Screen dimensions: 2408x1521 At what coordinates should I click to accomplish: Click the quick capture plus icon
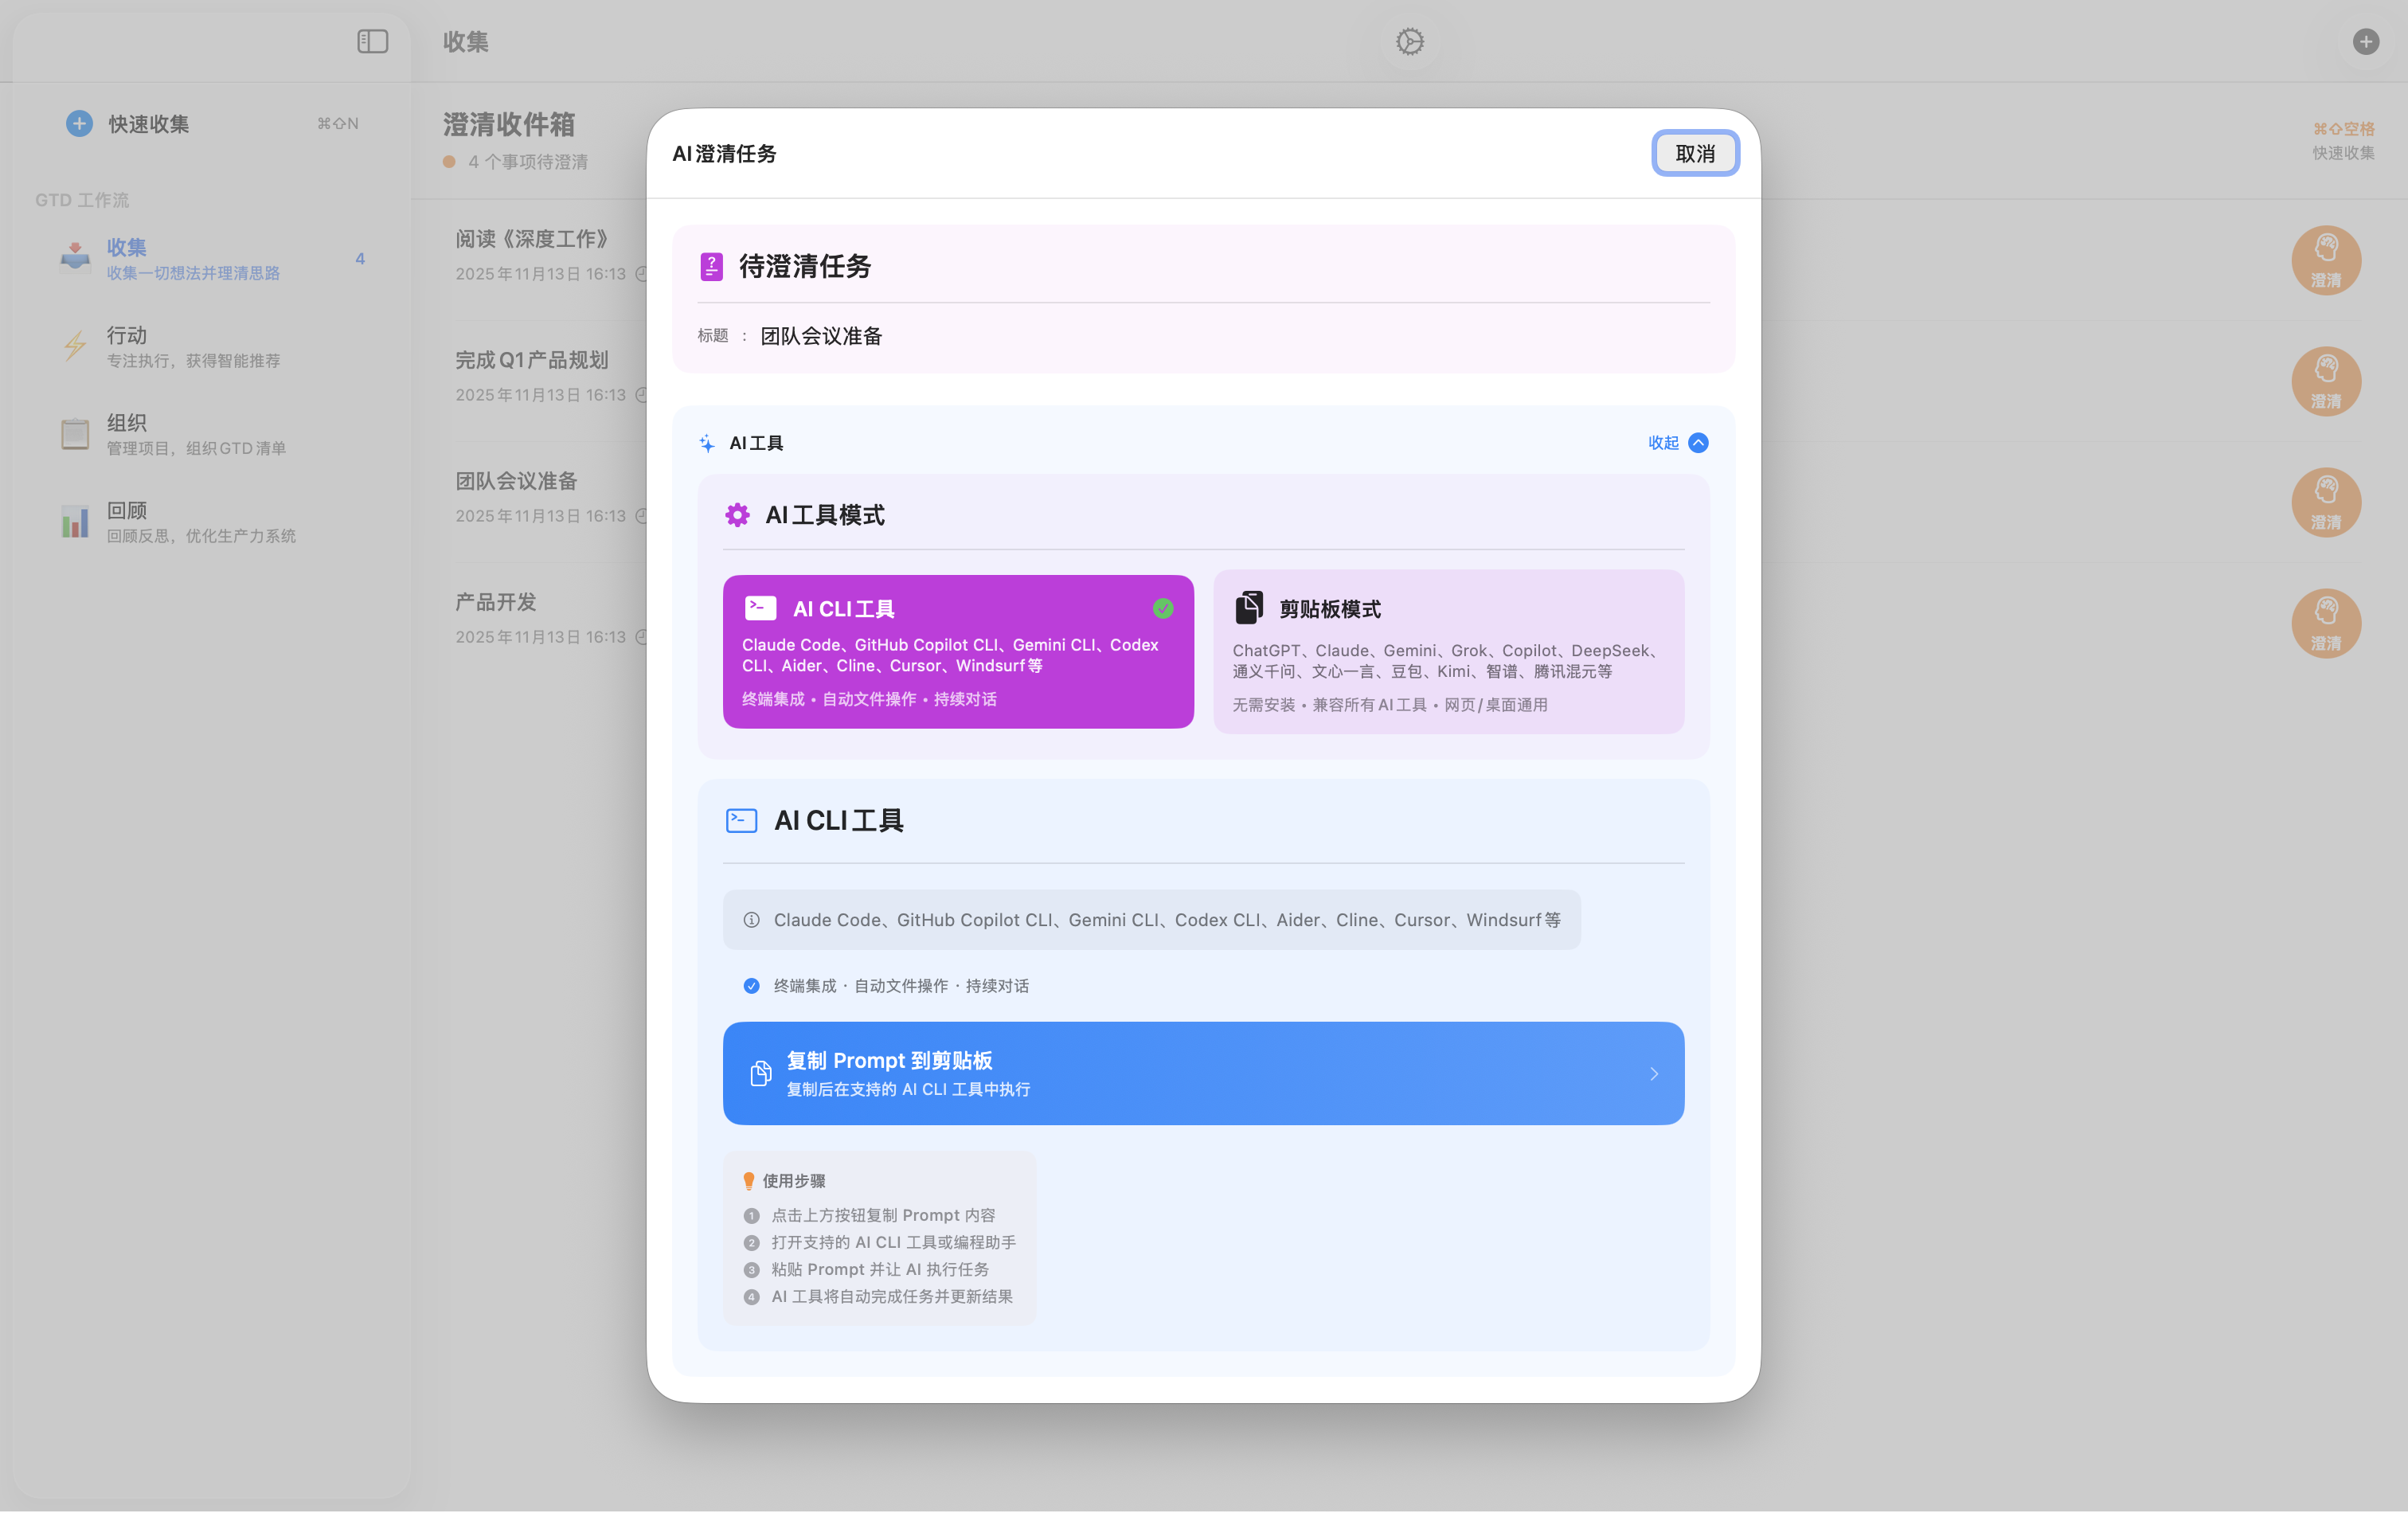79,123
